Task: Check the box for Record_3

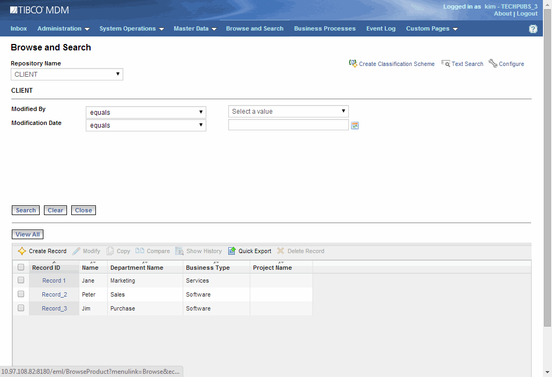Action: click(21, 308)
